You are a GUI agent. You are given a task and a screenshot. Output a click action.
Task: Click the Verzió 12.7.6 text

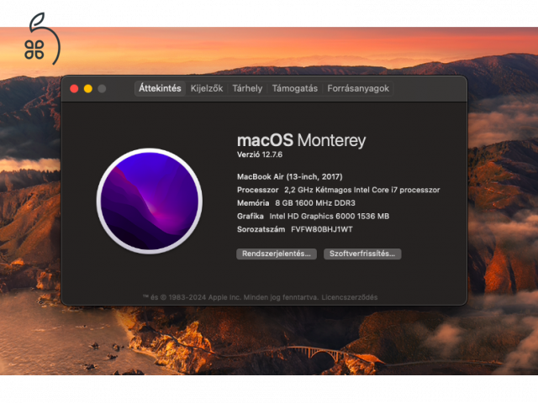click(260, 154)
